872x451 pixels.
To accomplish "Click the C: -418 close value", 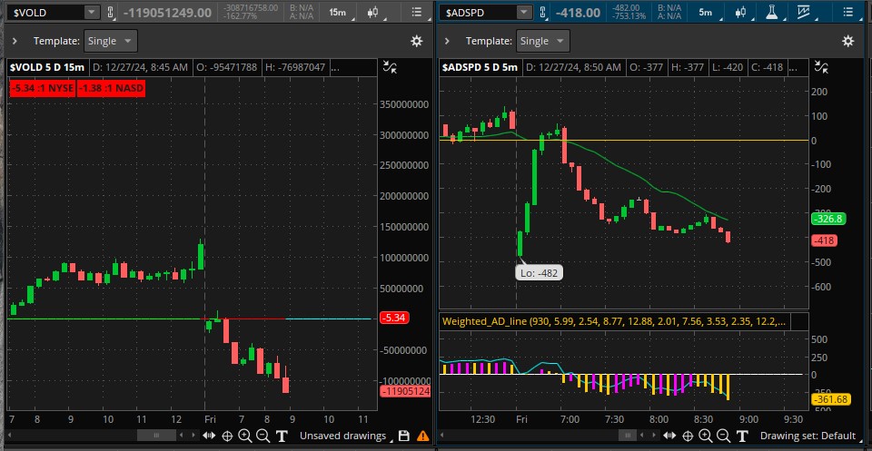I will [767, 68].
